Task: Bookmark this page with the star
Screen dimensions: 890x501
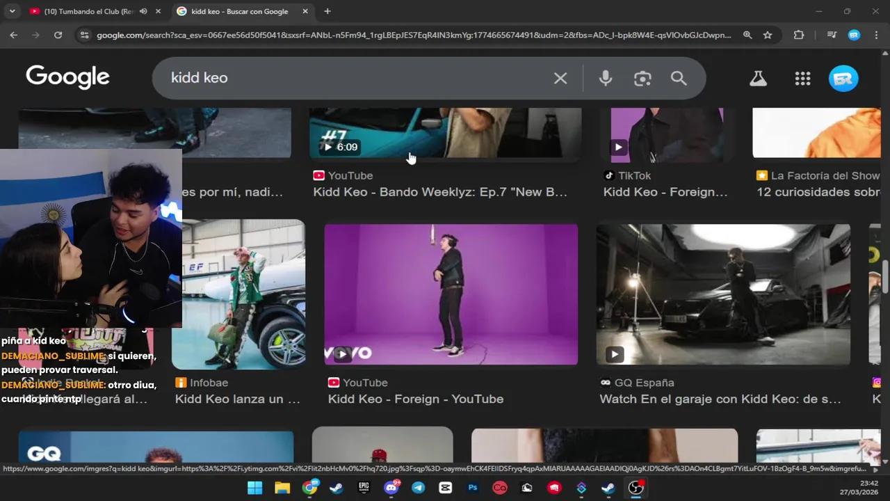Action: coord(768,35)
